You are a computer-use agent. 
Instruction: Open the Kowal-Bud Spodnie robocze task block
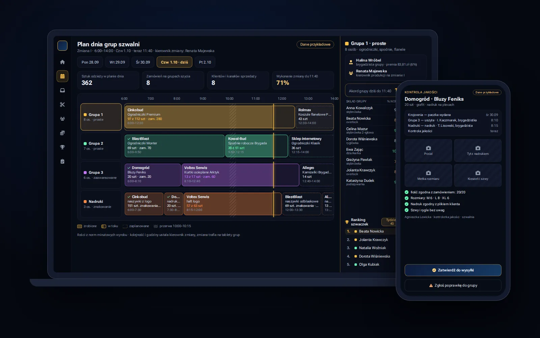coord(256,146)
